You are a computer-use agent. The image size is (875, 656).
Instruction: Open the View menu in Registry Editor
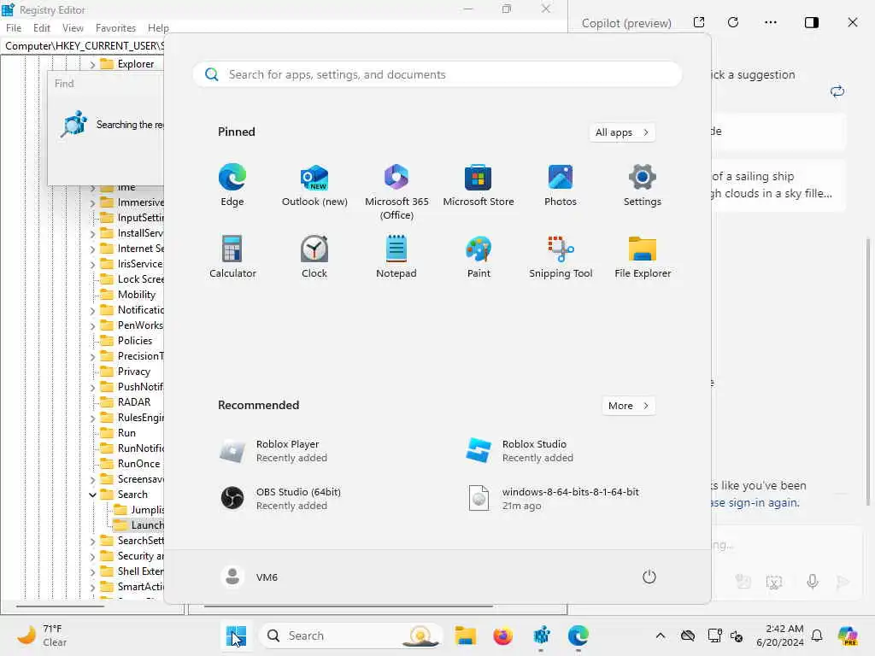(73, 28)
